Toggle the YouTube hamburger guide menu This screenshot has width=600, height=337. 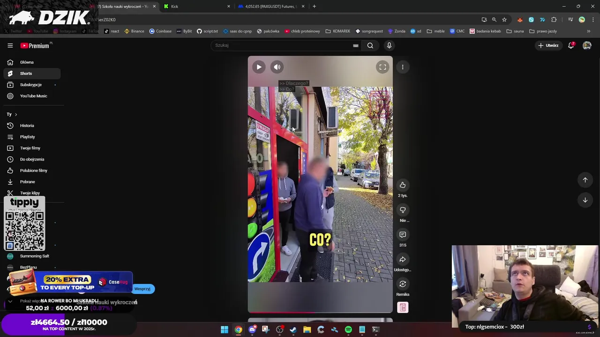coord(10,45)
